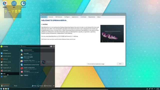Open the Join desktop icon
The width and height of the screenshot is (160, 90).
point(14,4)
